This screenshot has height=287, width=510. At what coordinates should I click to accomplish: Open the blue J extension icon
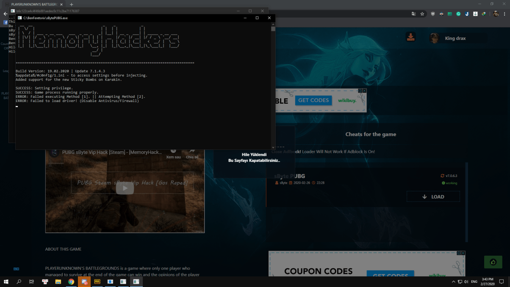(x=467, y=14)
